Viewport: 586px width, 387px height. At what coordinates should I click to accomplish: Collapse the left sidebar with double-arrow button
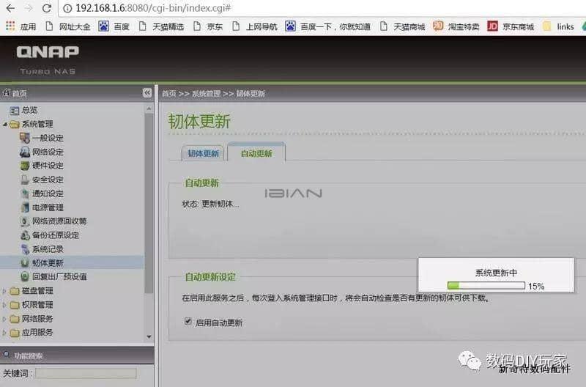click(x=146, y=93)
